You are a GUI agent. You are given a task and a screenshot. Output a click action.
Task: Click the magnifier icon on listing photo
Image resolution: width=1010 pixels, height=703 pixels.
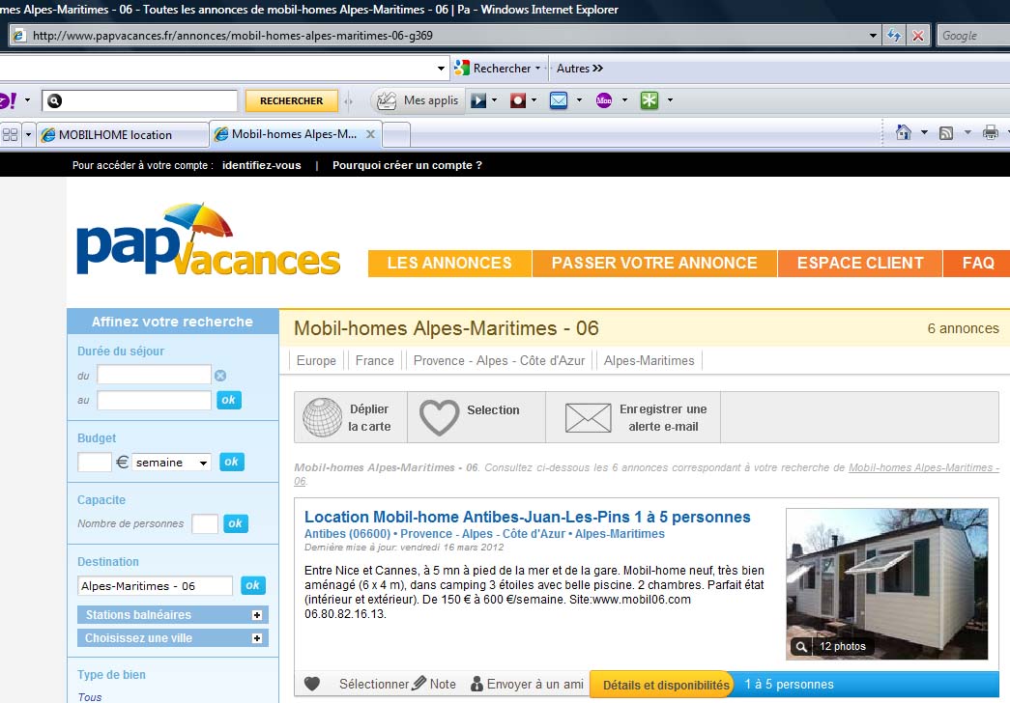[800, 646]
